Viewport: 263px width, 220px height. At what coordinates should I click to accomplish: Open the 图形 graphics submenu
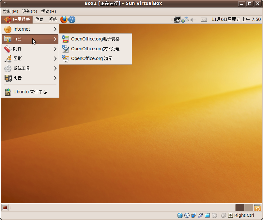[30, 58]
